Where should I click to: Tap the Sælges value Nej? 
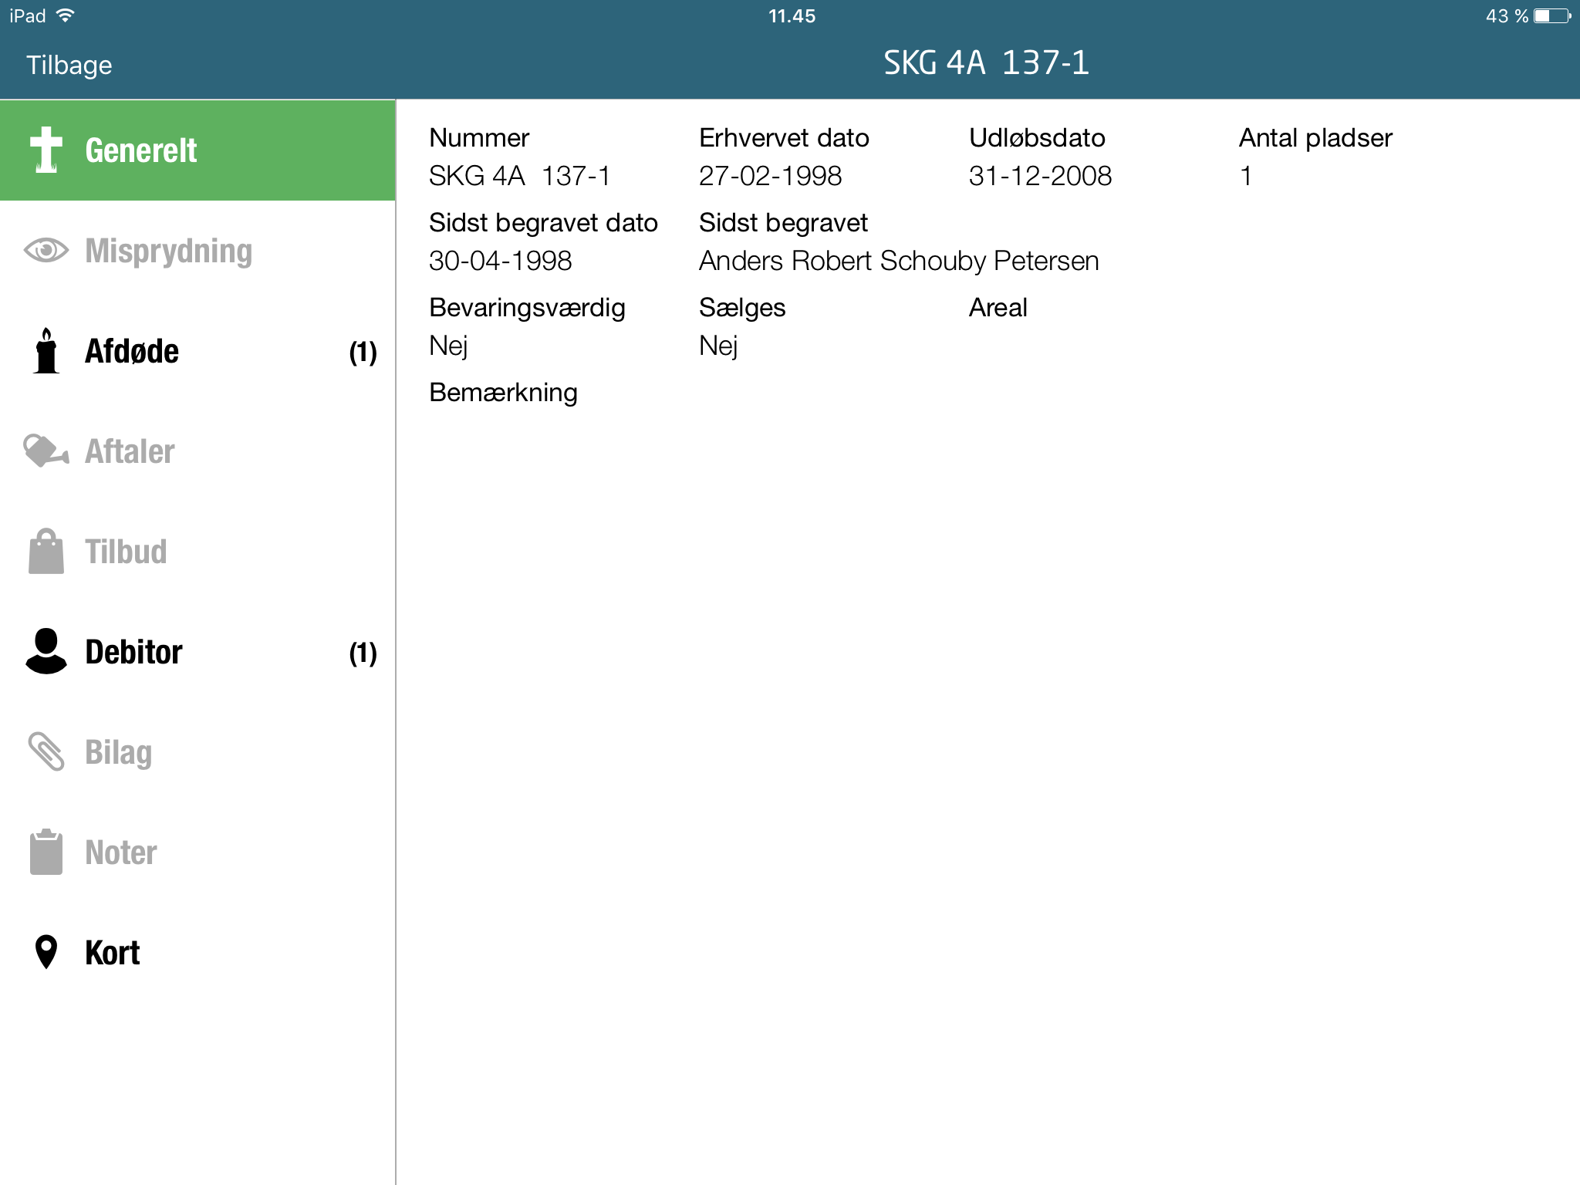pyautogui.click(x=718, y=346)
